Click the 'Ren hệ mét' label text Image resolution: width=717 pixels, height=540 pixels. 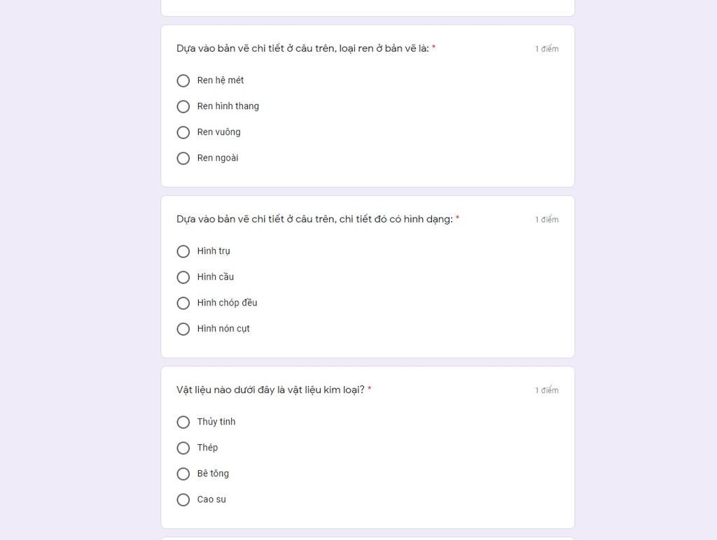click(x=221, y=80)
